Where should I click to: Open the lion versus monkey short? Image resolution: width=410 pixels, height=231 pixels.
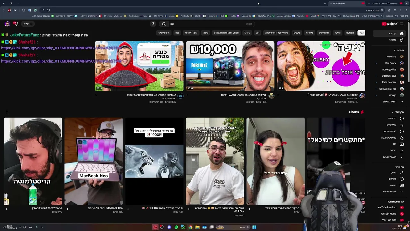154,161
